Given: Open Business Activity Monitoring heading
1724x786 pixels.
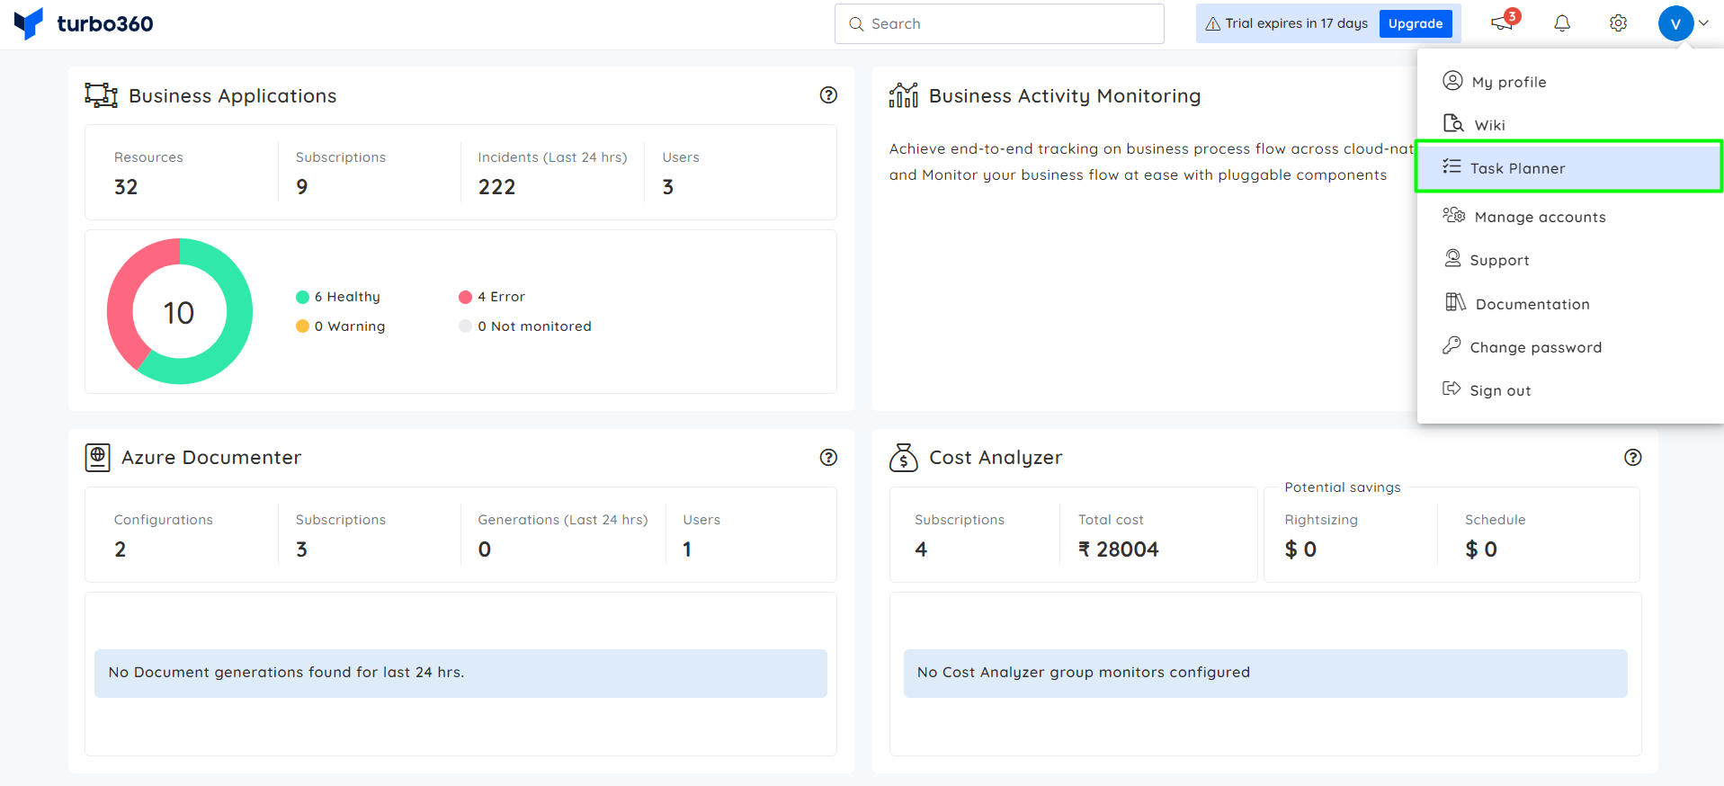Looking at the screenshot, I should pos(1065,96).
